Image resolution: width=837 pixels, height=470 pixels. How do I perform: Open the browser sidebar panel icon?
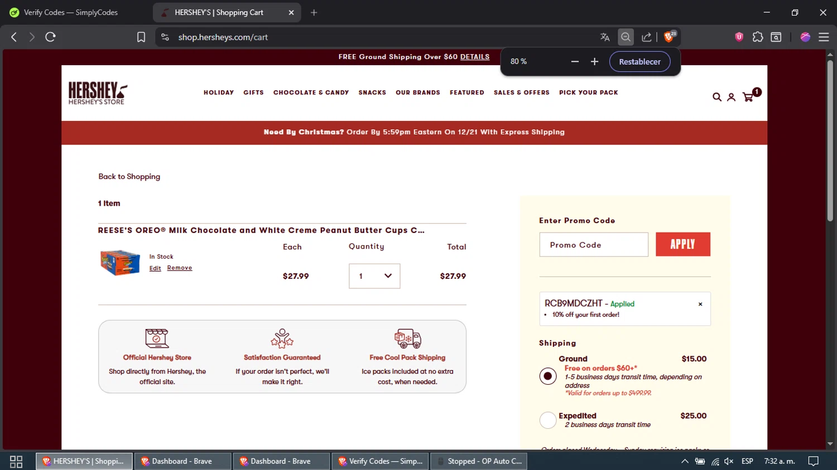[x=776, y=37]
